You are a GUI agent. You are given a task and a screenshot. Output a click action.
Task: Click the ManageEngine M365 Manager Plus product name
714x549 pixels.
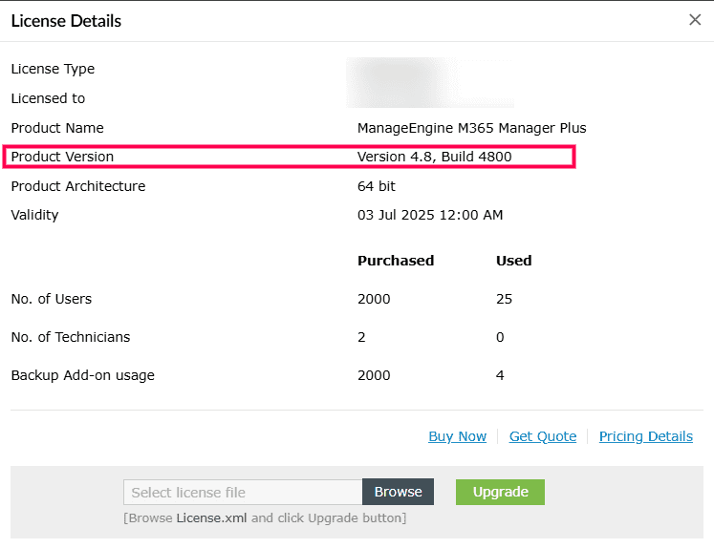pos(471,128)
